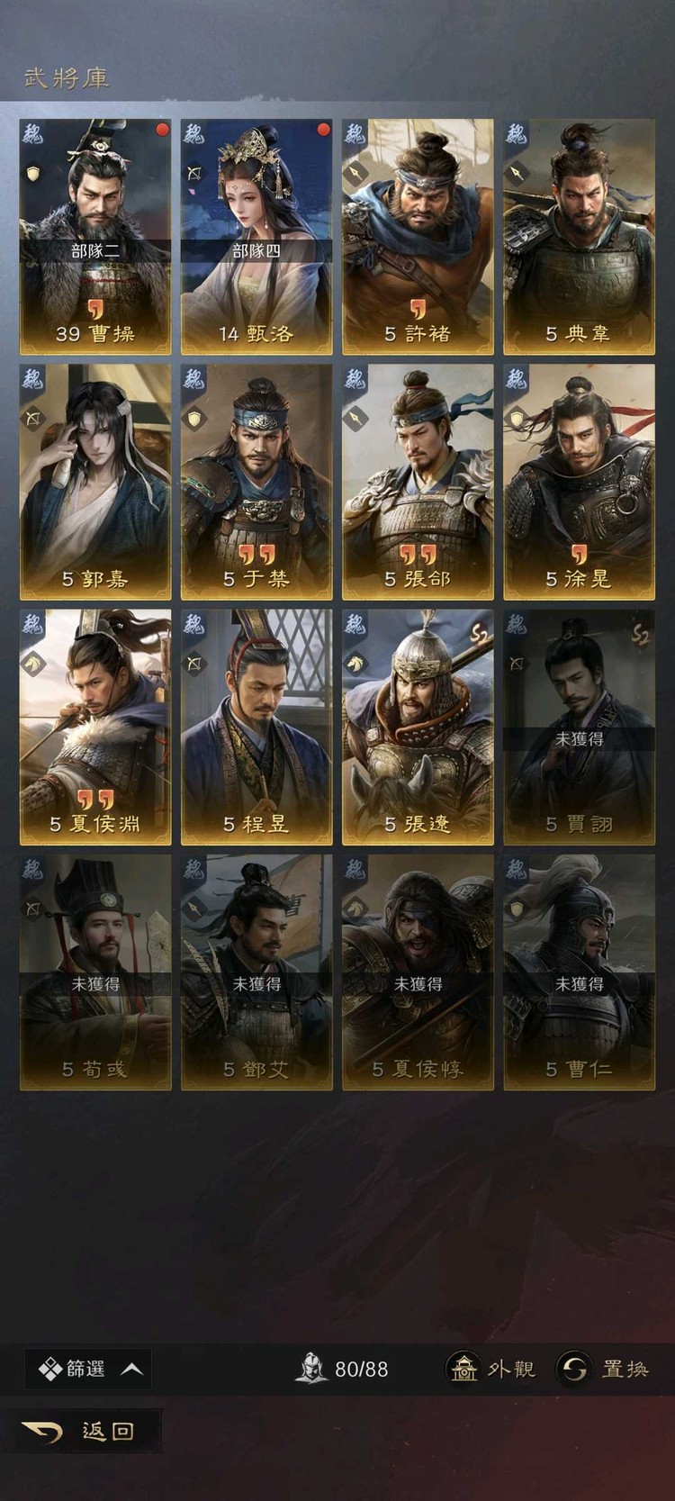Viewport: 675px width, 1501px height.
Task: Tap the red notification dot on 甄洛 card
Action: click(x=323, y=130)
